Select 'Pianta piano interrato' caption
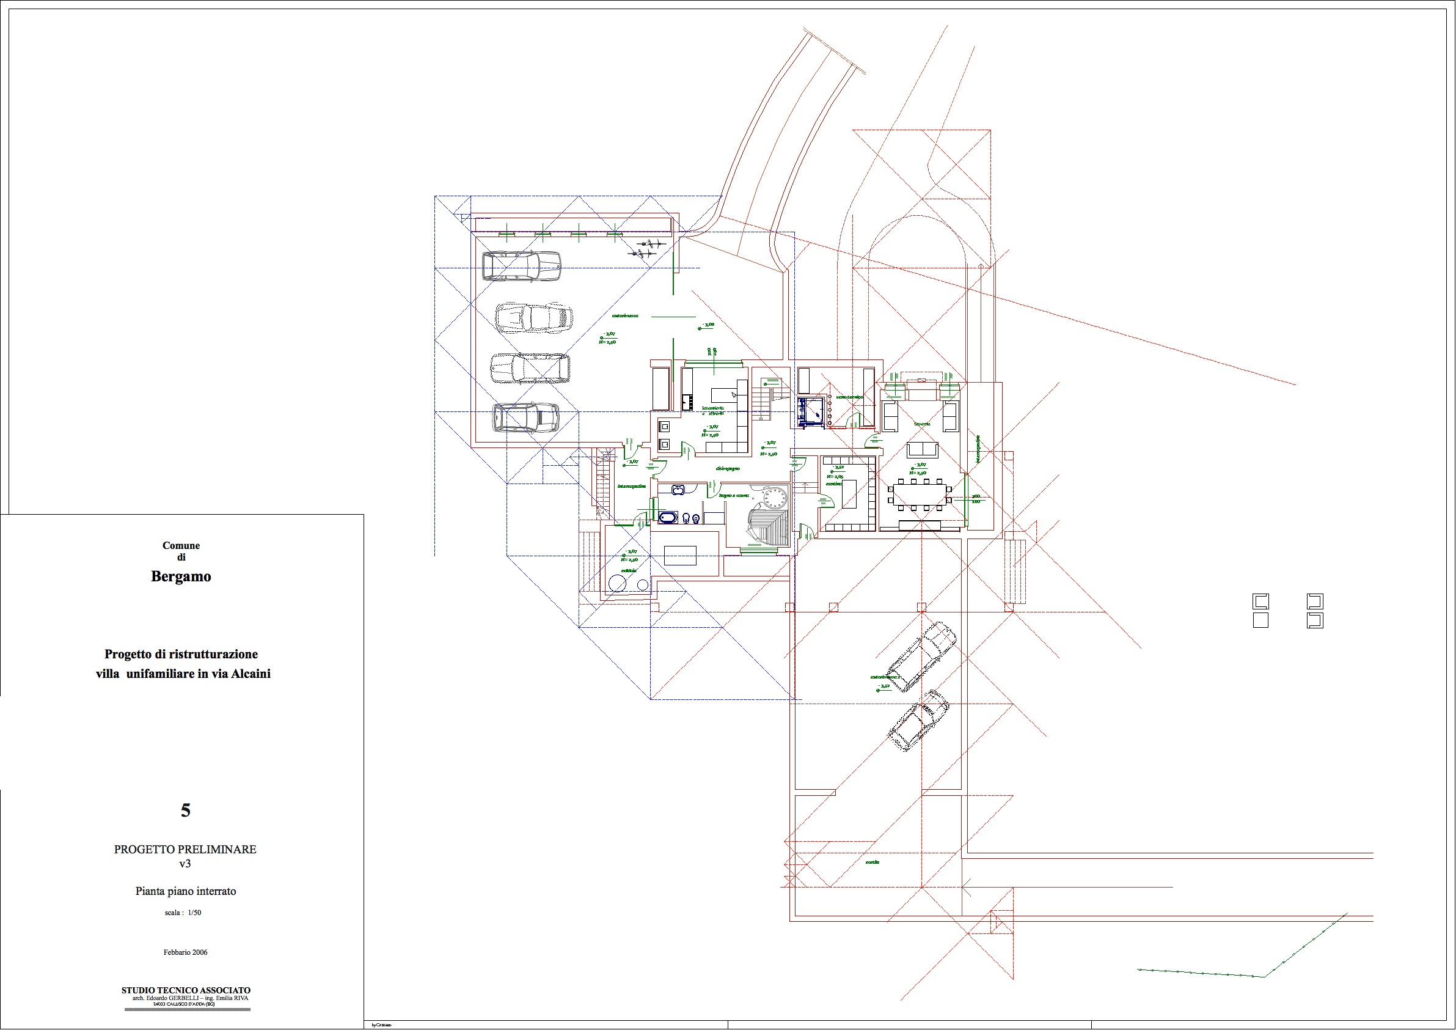 click(185, 891)
